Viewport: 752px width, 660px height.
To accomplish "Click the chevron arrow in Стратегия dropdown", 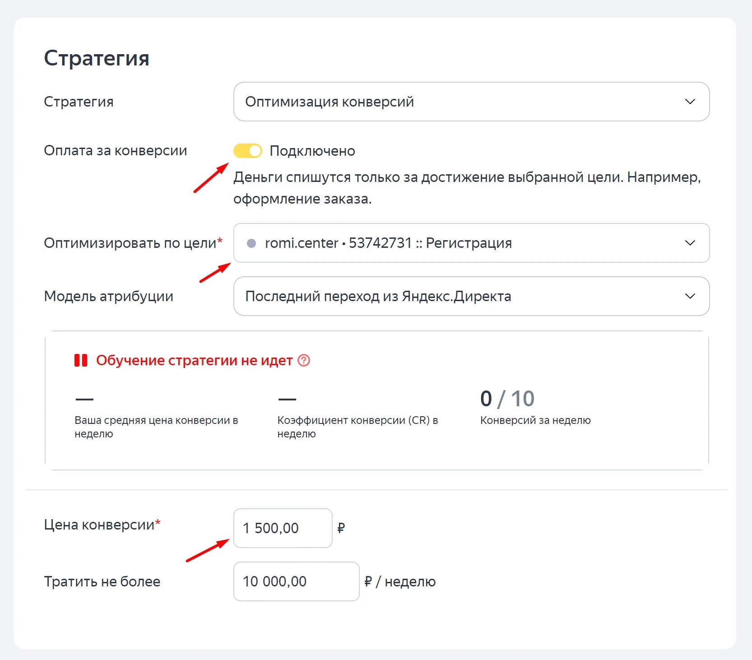I will click(x=690, y=102).
